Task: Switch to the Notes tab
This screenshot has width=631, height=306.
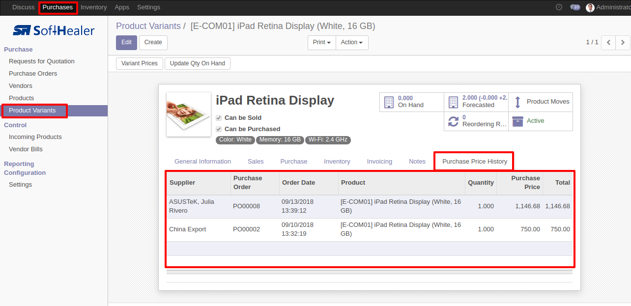Action: [x=417, y=162]
